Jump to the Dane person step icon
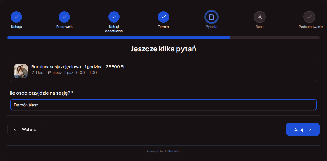 (260, 17)
